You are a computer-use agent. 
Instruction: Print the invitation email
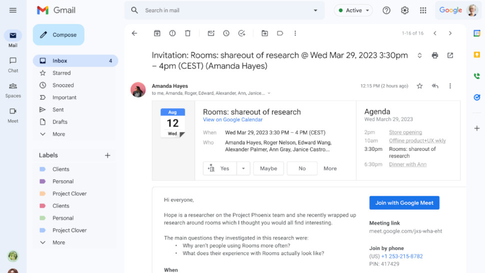click(434, 56)
